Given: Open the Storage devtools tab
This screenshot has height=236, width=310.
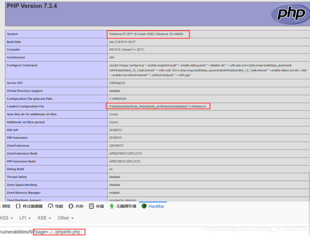Looking at the screenshot, I should pyautogui.click(x=96, y=206).
